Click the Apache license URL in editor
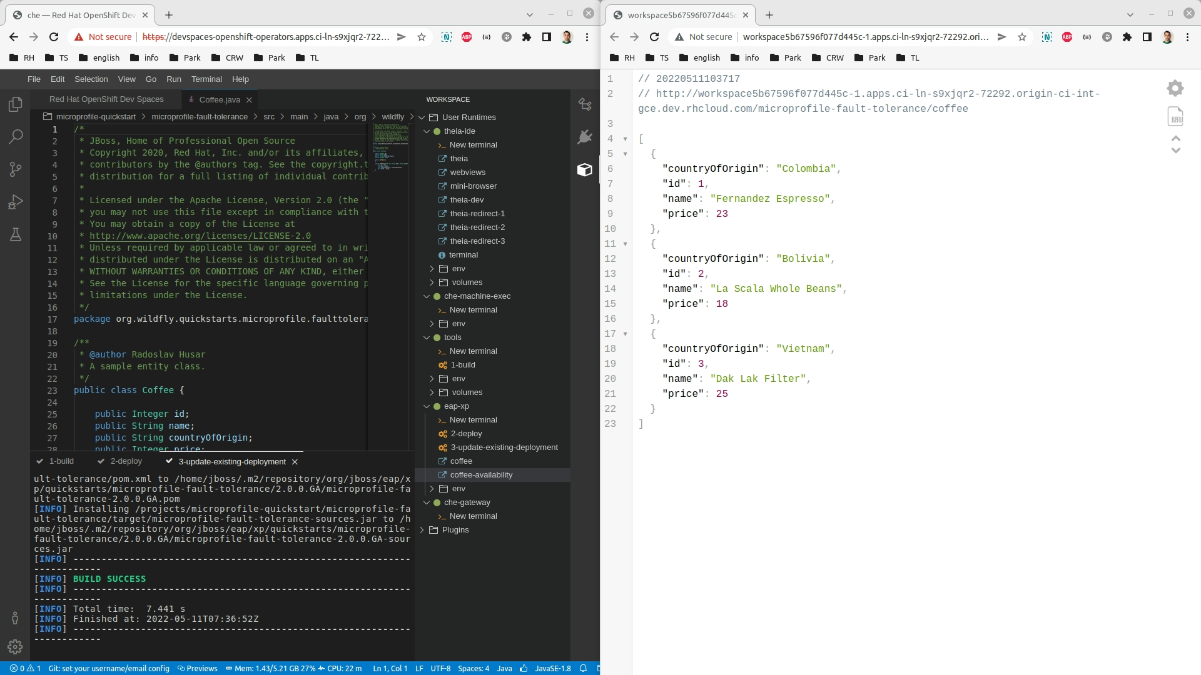 tap(200, 236)
